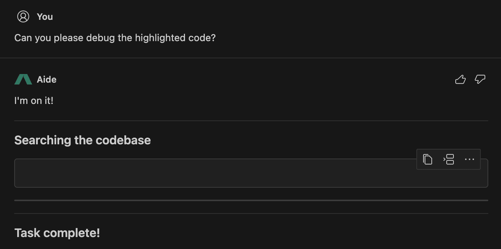Click the separator line under "I'm on it!"
The height and width of the screenshot is (249, 501).
(251, 121)
